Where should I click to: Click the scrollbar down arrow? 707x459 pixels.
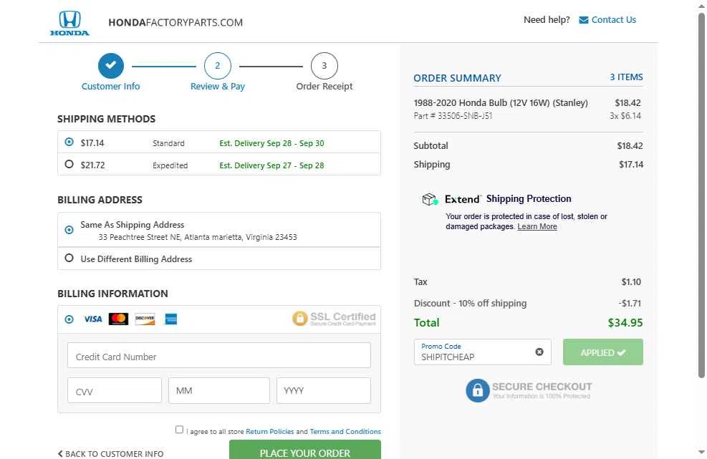pos(701,452)
